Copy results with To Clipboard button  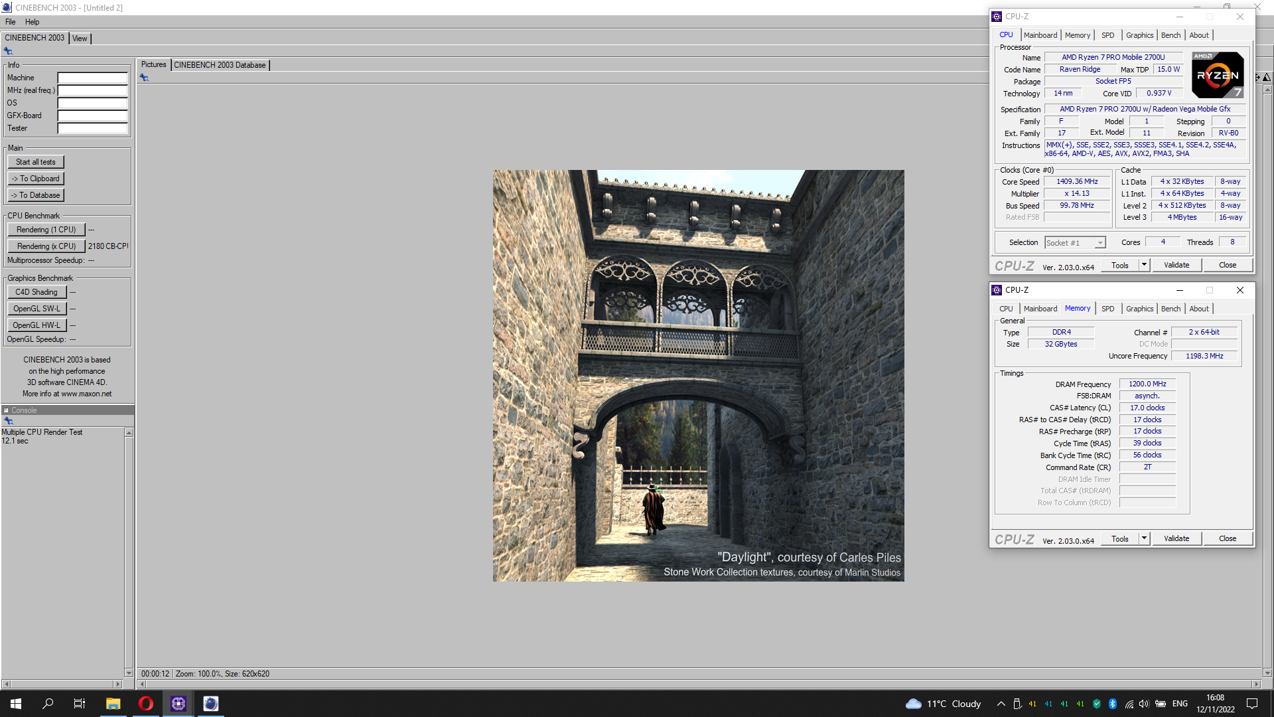coord(36,179)
